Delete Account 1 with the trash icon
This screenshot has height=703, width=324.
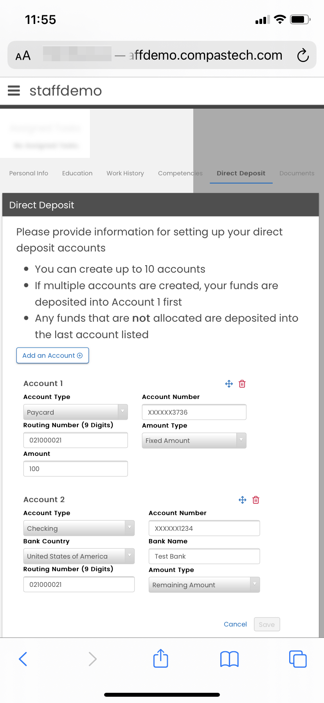pos(242,384)
